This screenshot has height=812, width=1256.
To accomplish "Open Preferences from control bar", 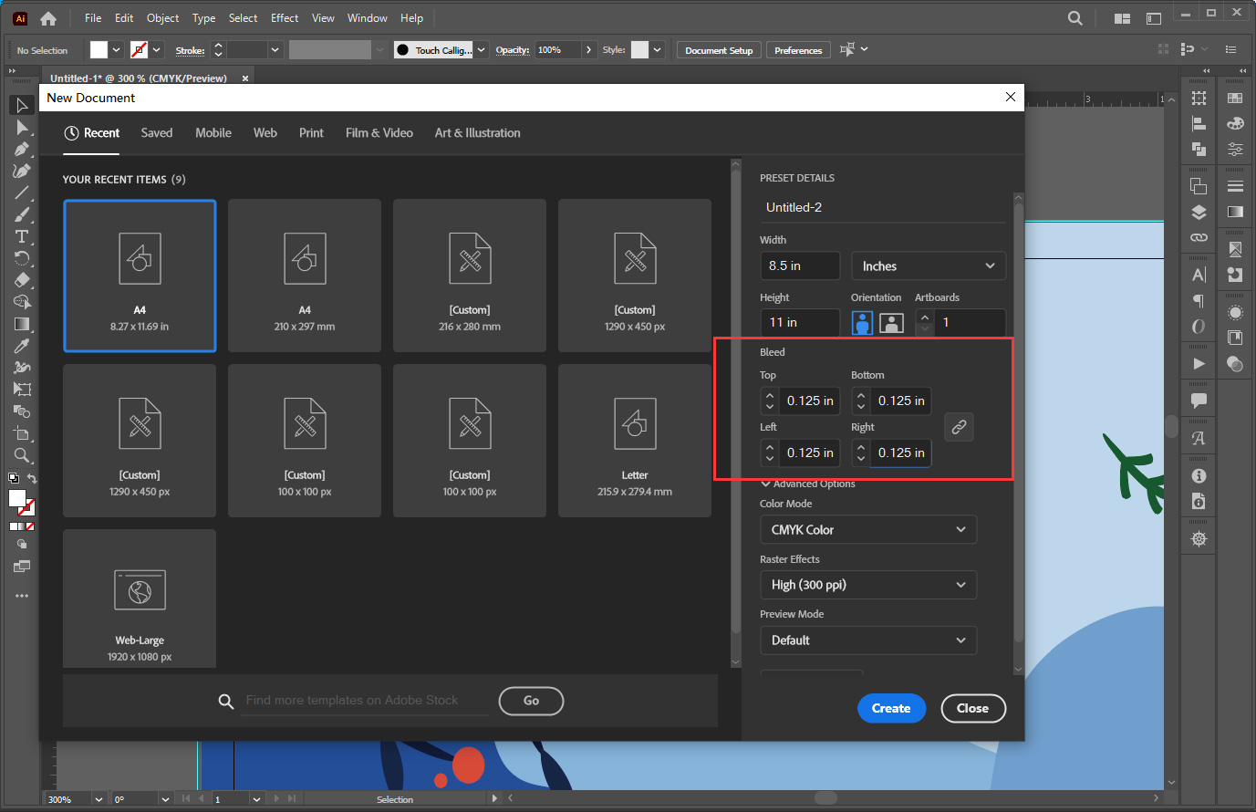I will coord(798,50).
